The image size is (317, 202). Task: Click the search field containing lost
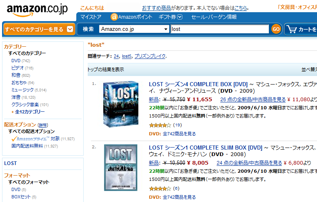click(x=220, y=29)
